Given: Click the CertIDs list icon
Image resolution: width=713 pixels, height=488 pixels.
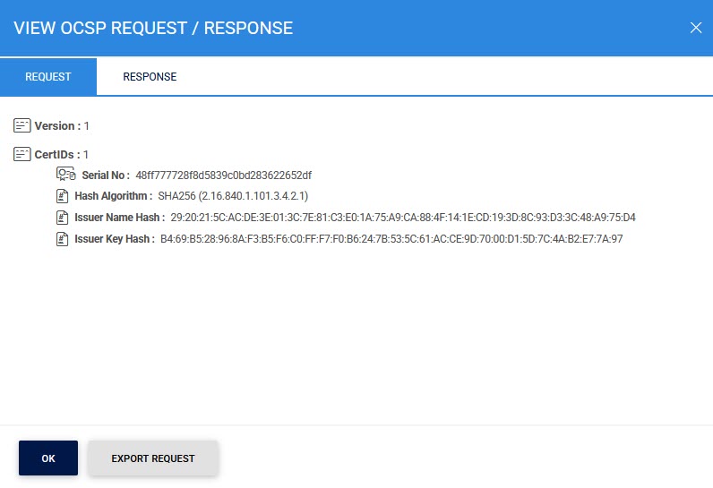Looking at the screenshot, I should pyautogui.click(x=22, y=154).
